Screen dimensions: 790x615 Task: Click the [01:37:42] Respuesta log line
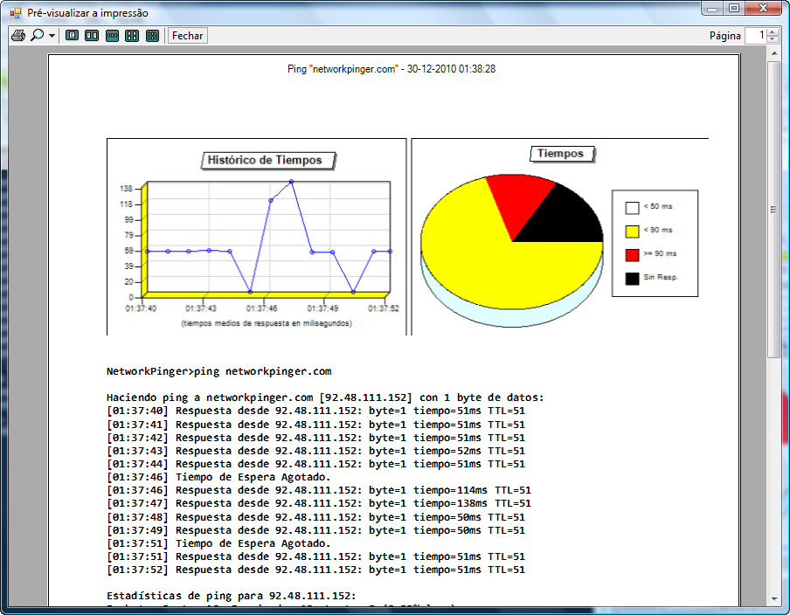pyautogui.click(x=315, y=438)
